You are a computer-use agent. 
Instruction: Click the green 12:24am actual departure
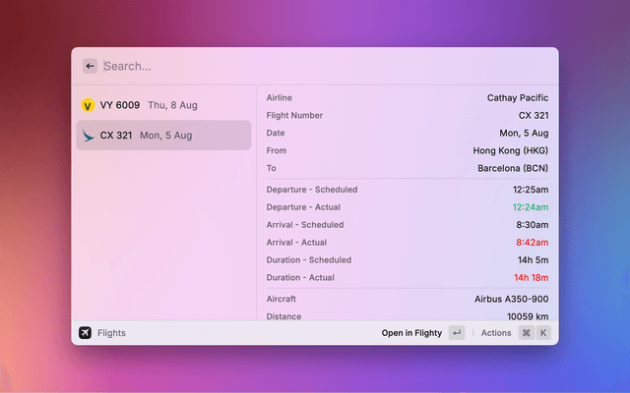(530, 207)
